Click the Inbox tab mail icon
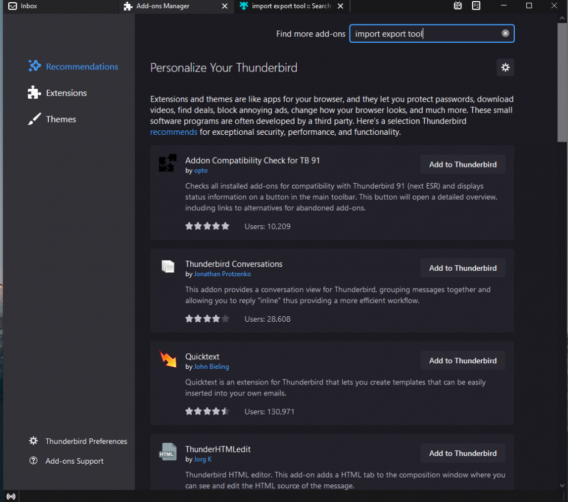568x502 pixels. click(13, 6)
